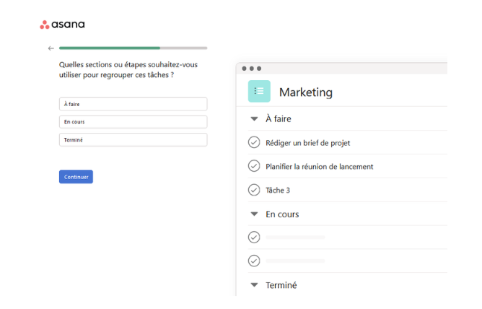Select the 'Tâche 3' task name text
Image resolution: width=482 pixels, height=309 pixels.
pos(278,190)
